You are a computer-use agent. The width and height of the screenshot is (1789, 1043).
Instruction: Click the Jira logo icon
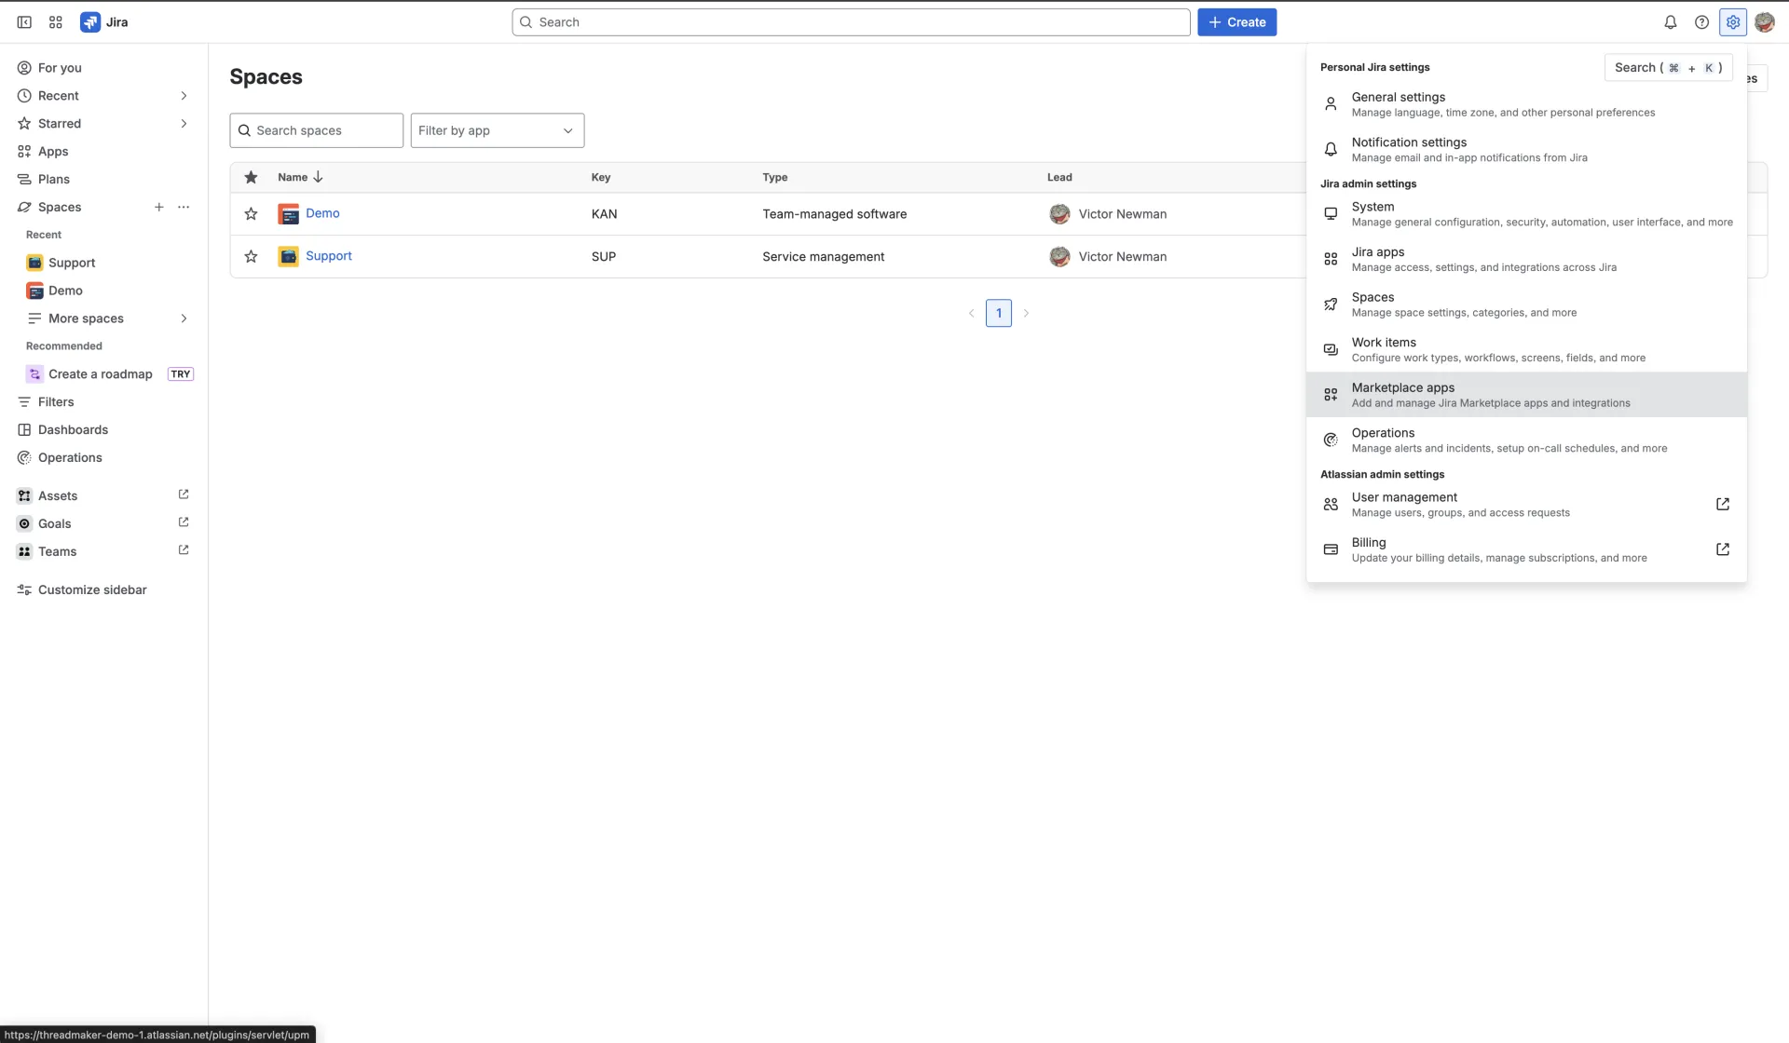pyautogui.click(x=90, y=22)
